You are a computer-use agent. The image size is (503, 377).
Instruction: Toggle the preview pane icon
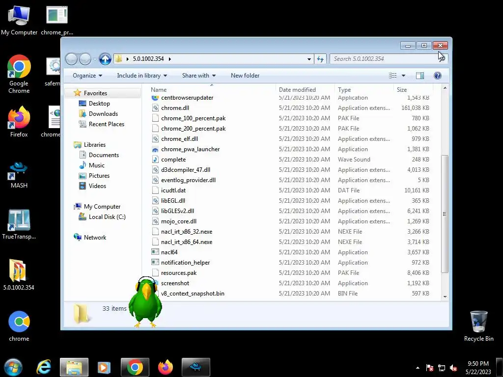coord(419,76)
